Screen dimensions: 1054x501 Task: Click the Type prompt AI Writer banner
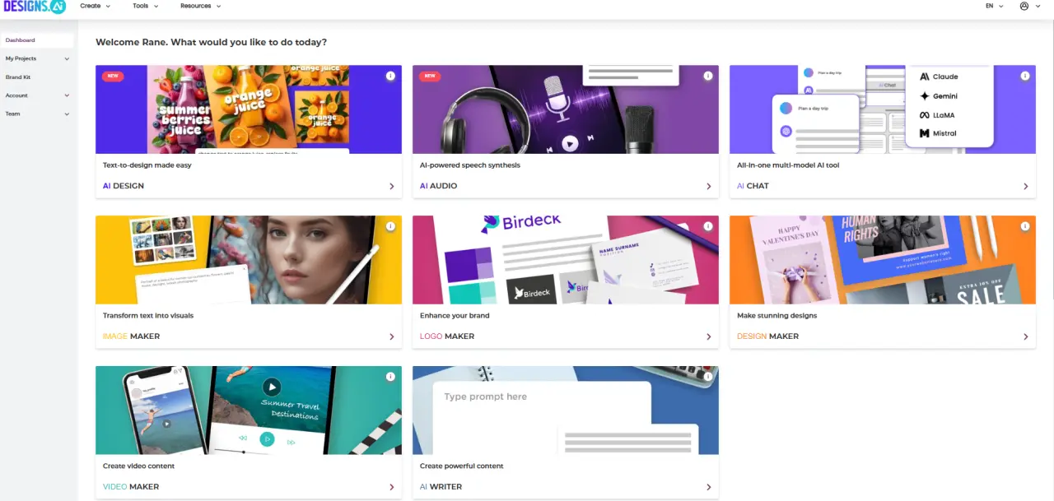point(566,411)
